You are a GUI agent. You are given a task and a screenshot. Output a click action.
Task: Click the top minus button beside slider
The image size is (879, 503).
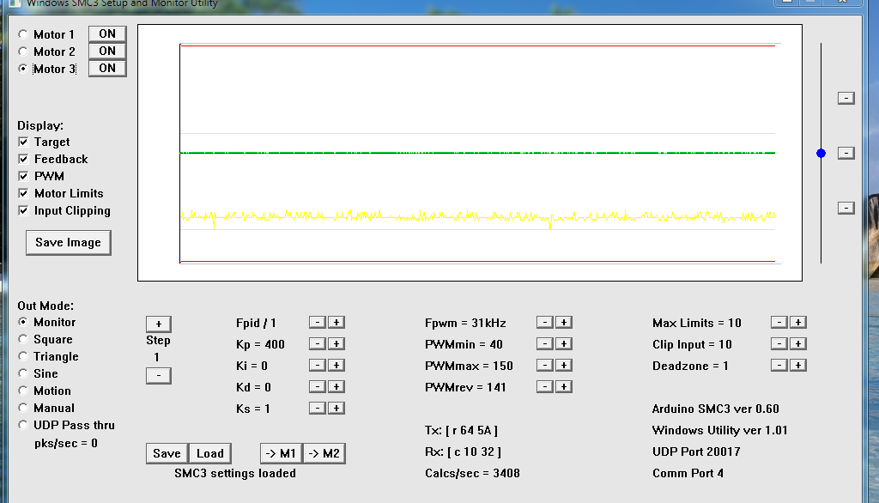(x=846, y=98)
